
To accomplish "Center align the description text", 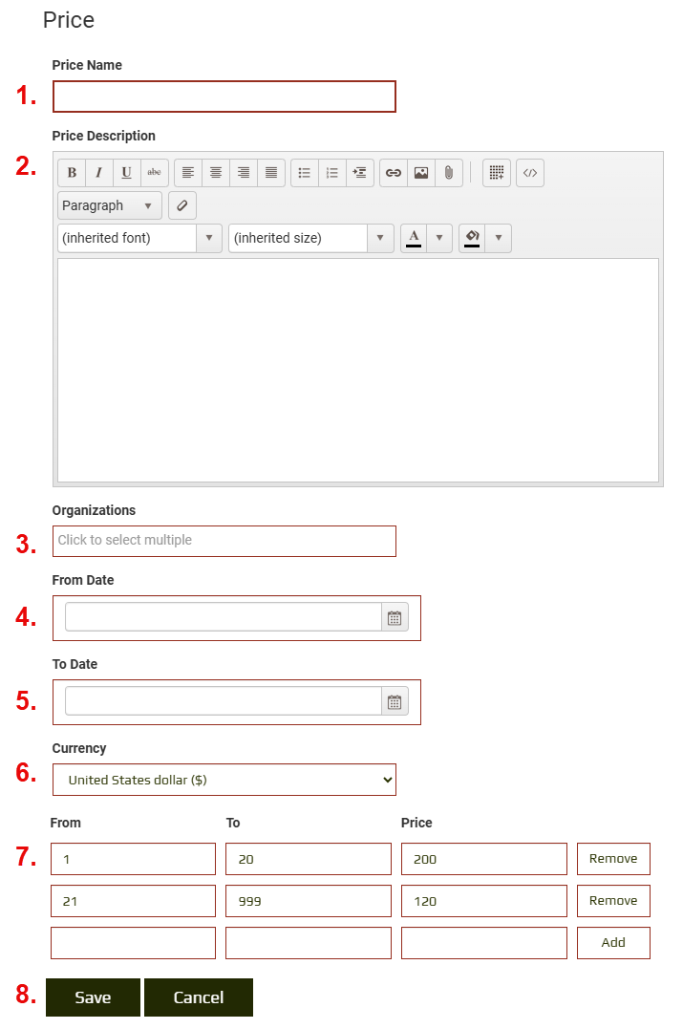I will (x=216, y=173).
